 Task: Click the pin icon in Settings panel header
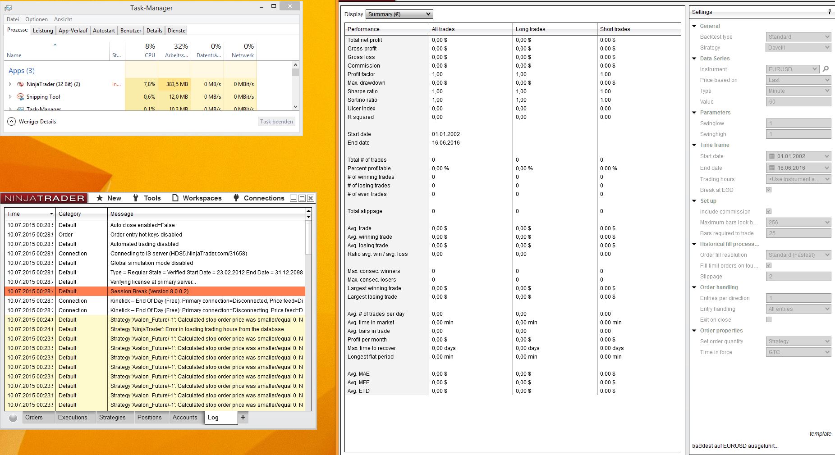(x=830, y=12)
